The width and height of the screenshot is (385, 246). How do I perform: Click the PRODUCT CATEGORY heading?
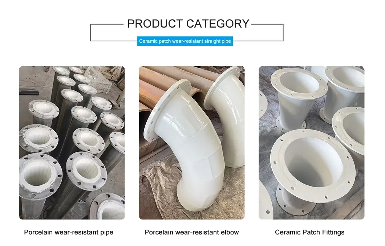pyautogui.click(x=189, y=24)
